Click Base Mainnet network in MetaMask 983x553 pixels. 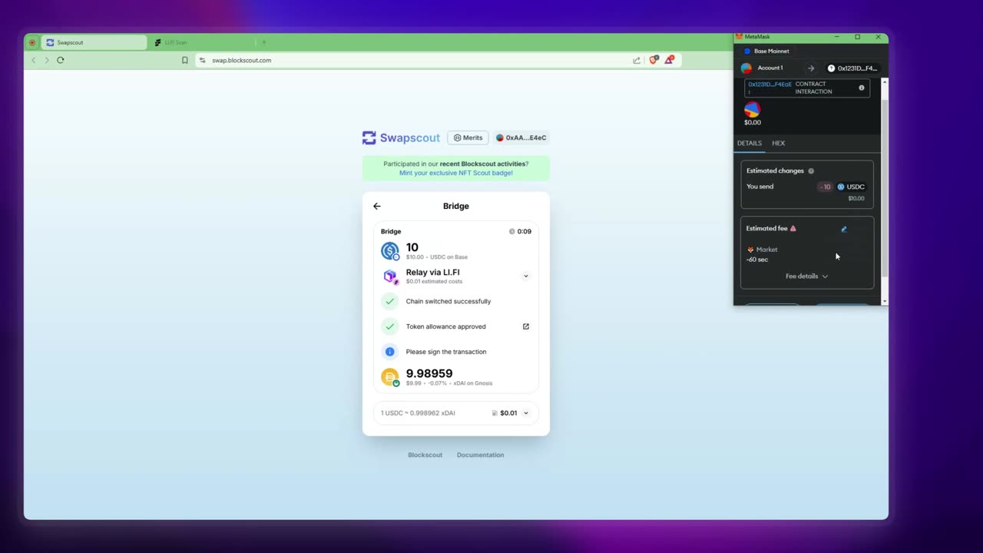(766, 51)
